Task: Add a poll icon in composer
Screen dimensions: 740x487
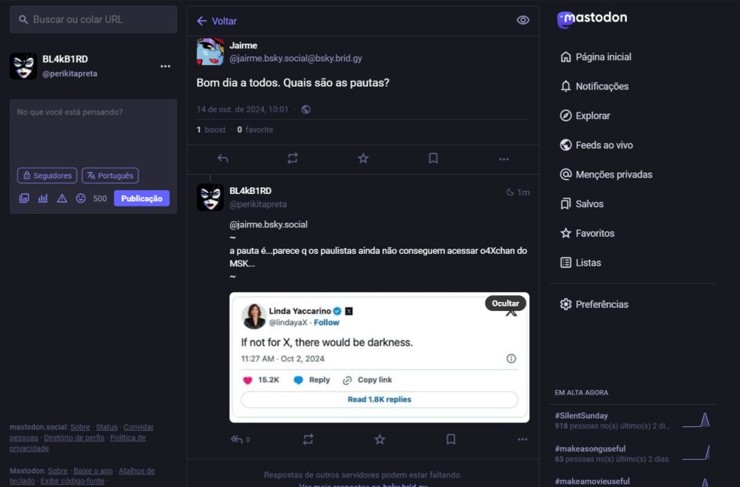Action: [x=43, y=198]
